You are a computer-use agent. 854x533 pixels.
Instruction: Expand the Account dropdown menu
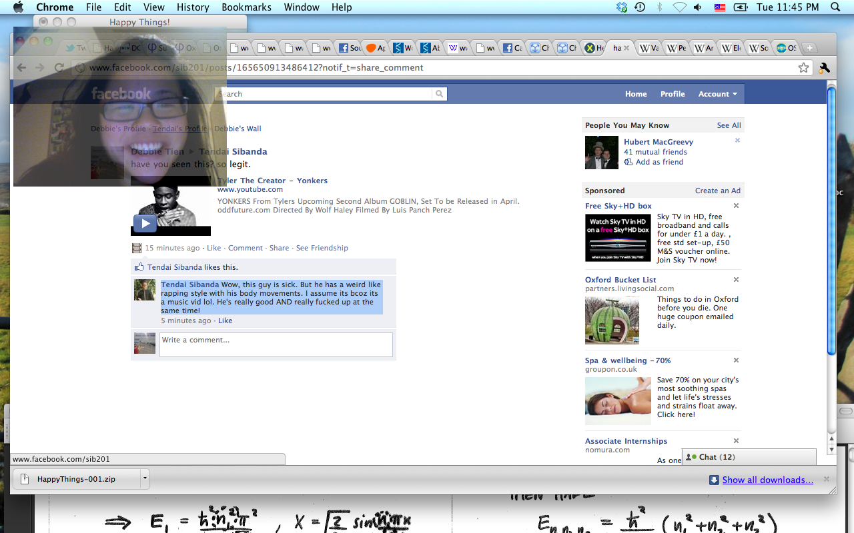717,94
